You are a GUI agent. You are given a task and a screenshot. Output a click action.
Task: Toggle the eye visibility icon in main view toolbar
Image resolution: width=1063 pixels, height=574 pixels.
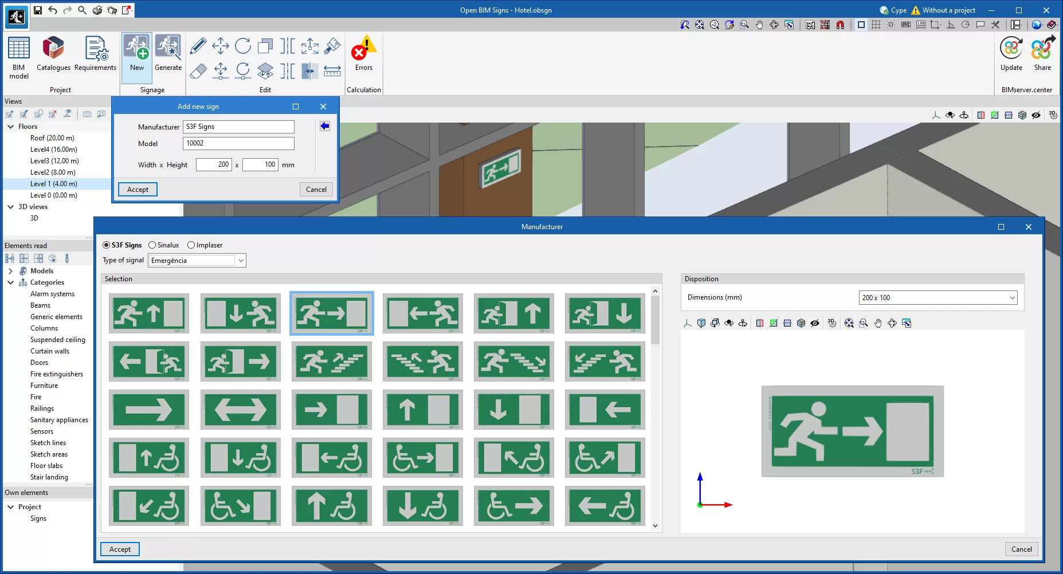(x=1036, y=115)
